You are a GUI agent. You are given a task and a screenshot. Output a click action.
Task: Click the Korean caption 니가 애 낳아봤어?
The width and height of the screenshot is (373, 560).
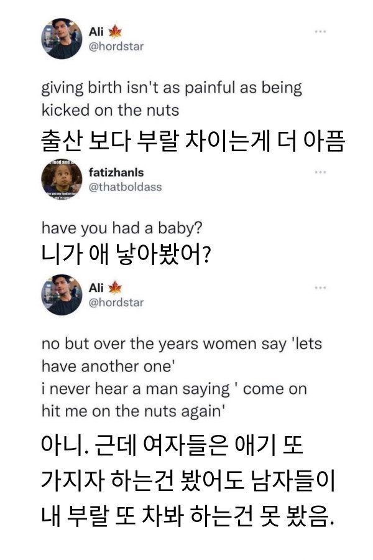click(126, 254)
